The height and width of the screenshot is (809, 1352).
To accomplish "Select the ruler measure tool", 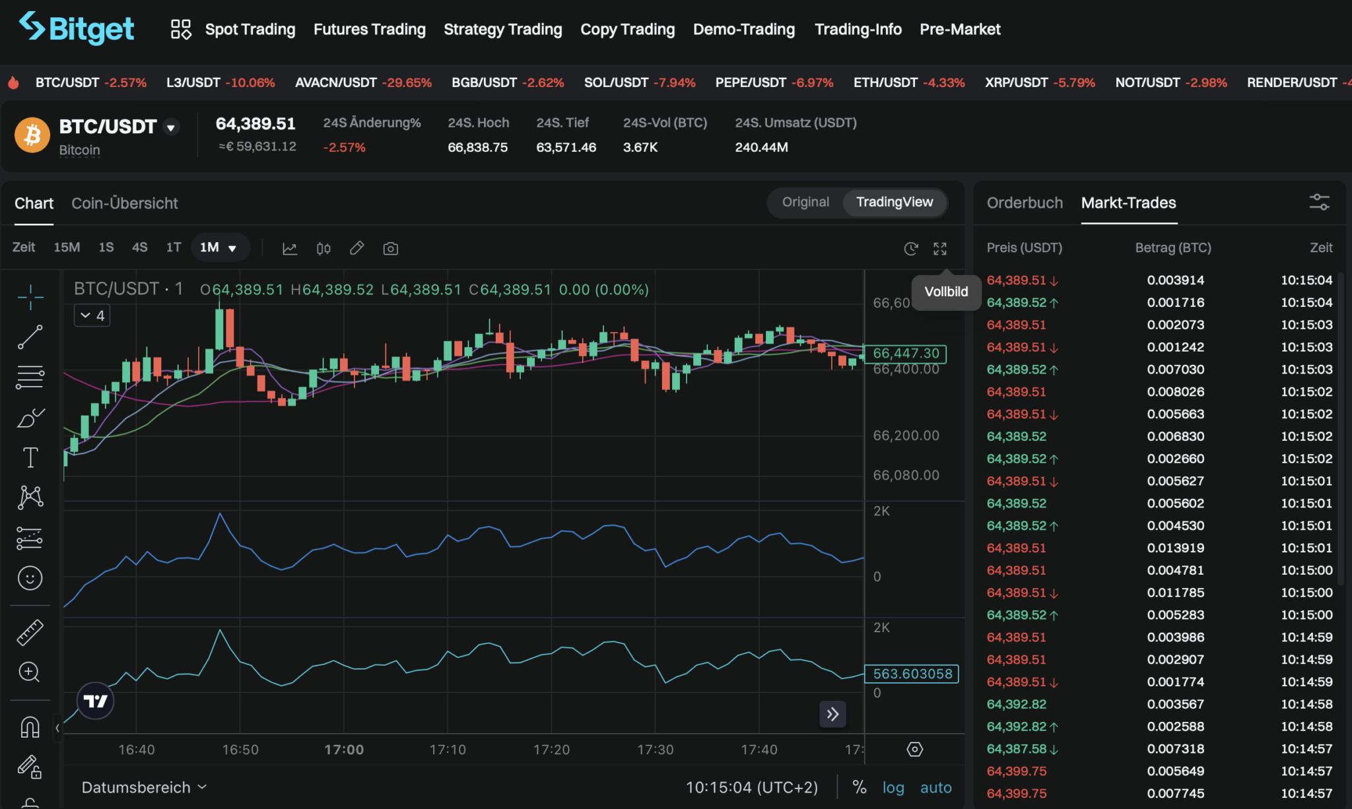I will 30,631.
